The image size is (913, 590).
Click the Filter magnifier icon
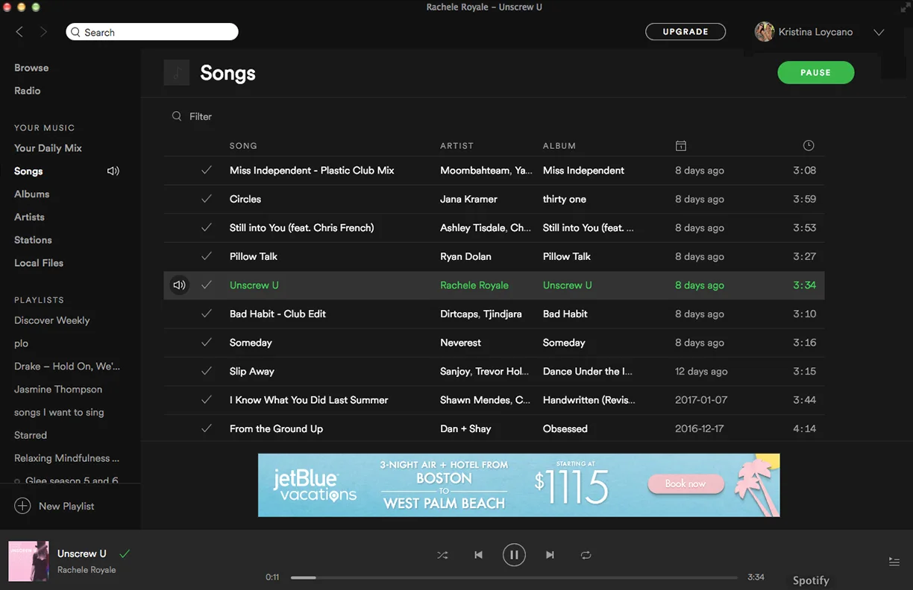coord(177,116)
